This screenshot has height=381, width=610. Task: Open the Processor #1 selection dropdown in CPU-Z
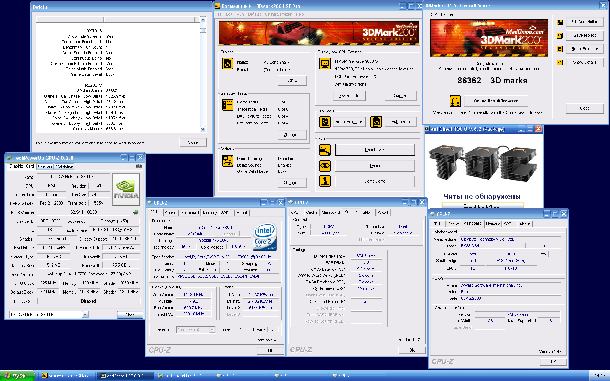point(212,330)
